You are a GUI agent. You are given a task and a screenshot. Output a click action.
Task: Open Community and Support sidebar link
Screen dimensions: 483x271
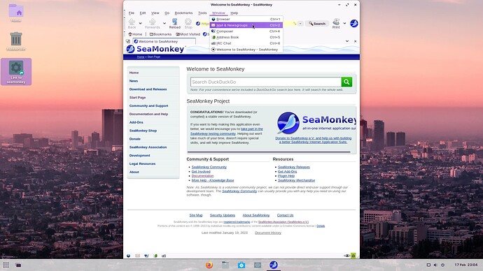[148, 105]
